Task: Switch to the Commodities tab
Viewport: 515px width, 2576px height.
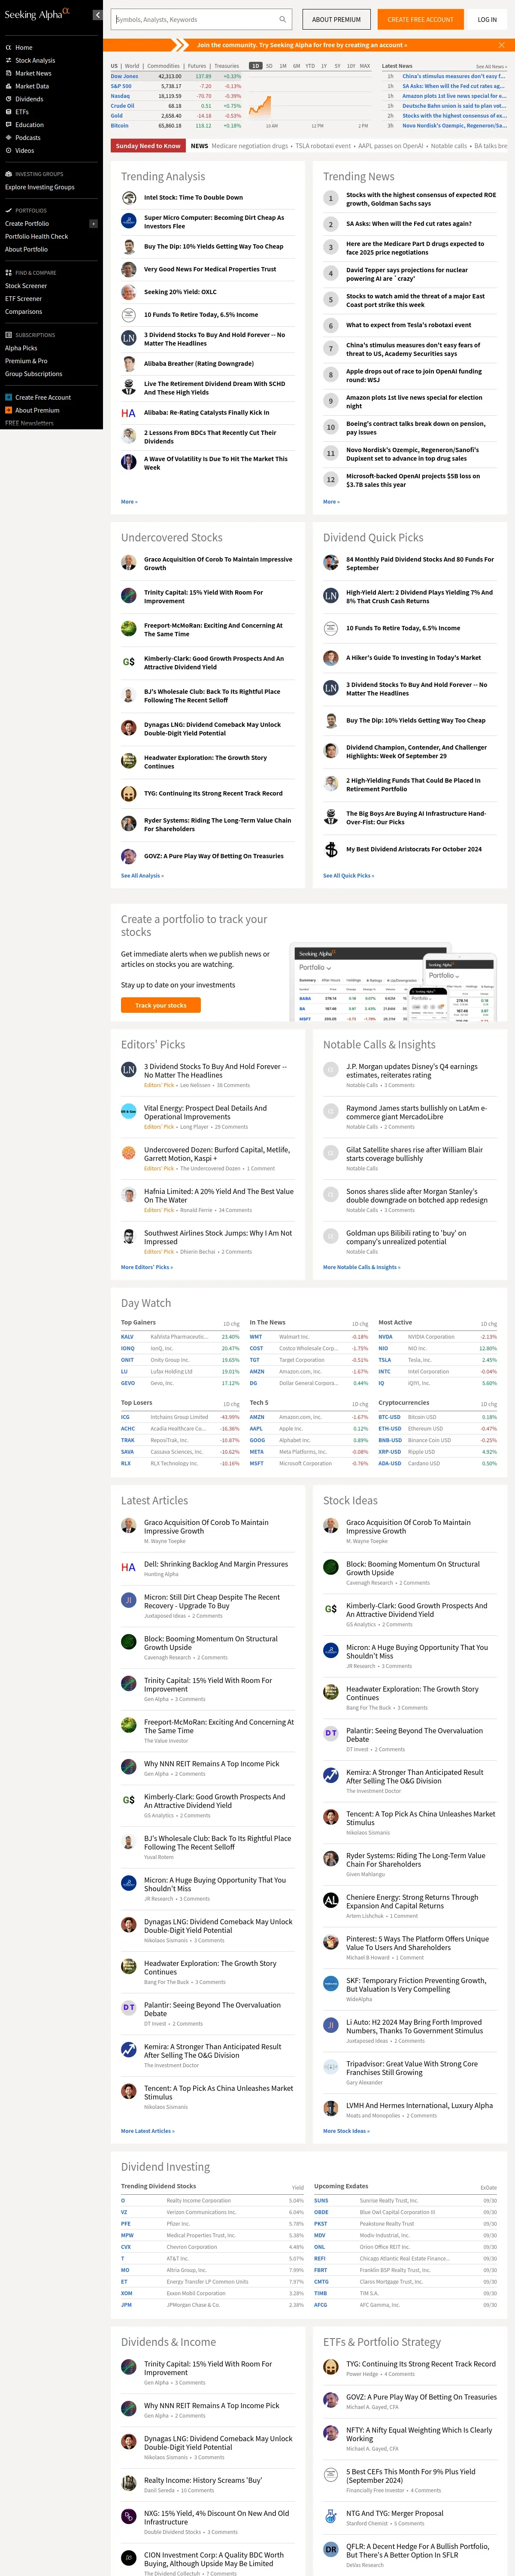Action: click(x=164, y=66)
